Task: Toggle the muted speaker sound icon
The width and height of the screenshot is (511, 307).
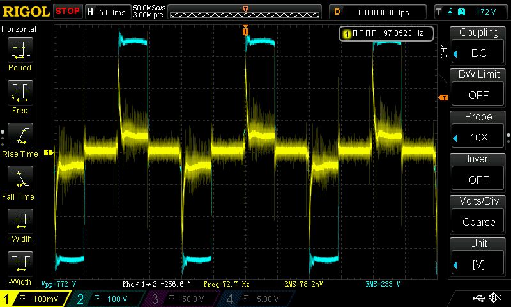Action: tap(495, 297)
